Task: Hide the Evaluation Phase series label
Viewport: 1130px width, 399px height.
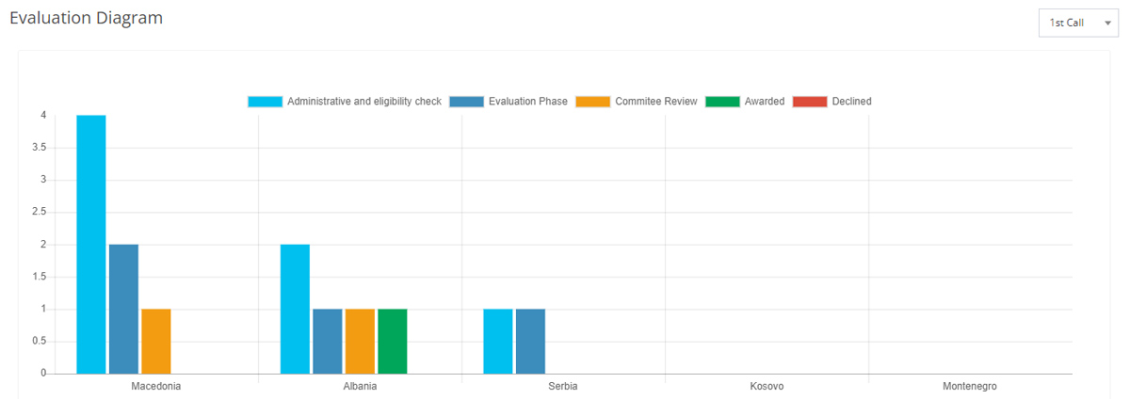Action: (x=527, y=102)
